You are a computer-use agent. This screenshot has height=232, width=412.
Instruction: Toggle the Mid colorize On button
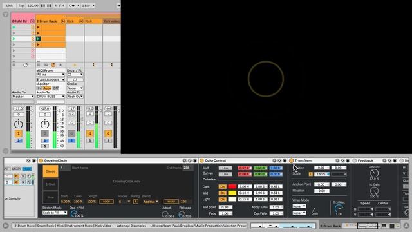pyautogui.click(x=222, y=193)
